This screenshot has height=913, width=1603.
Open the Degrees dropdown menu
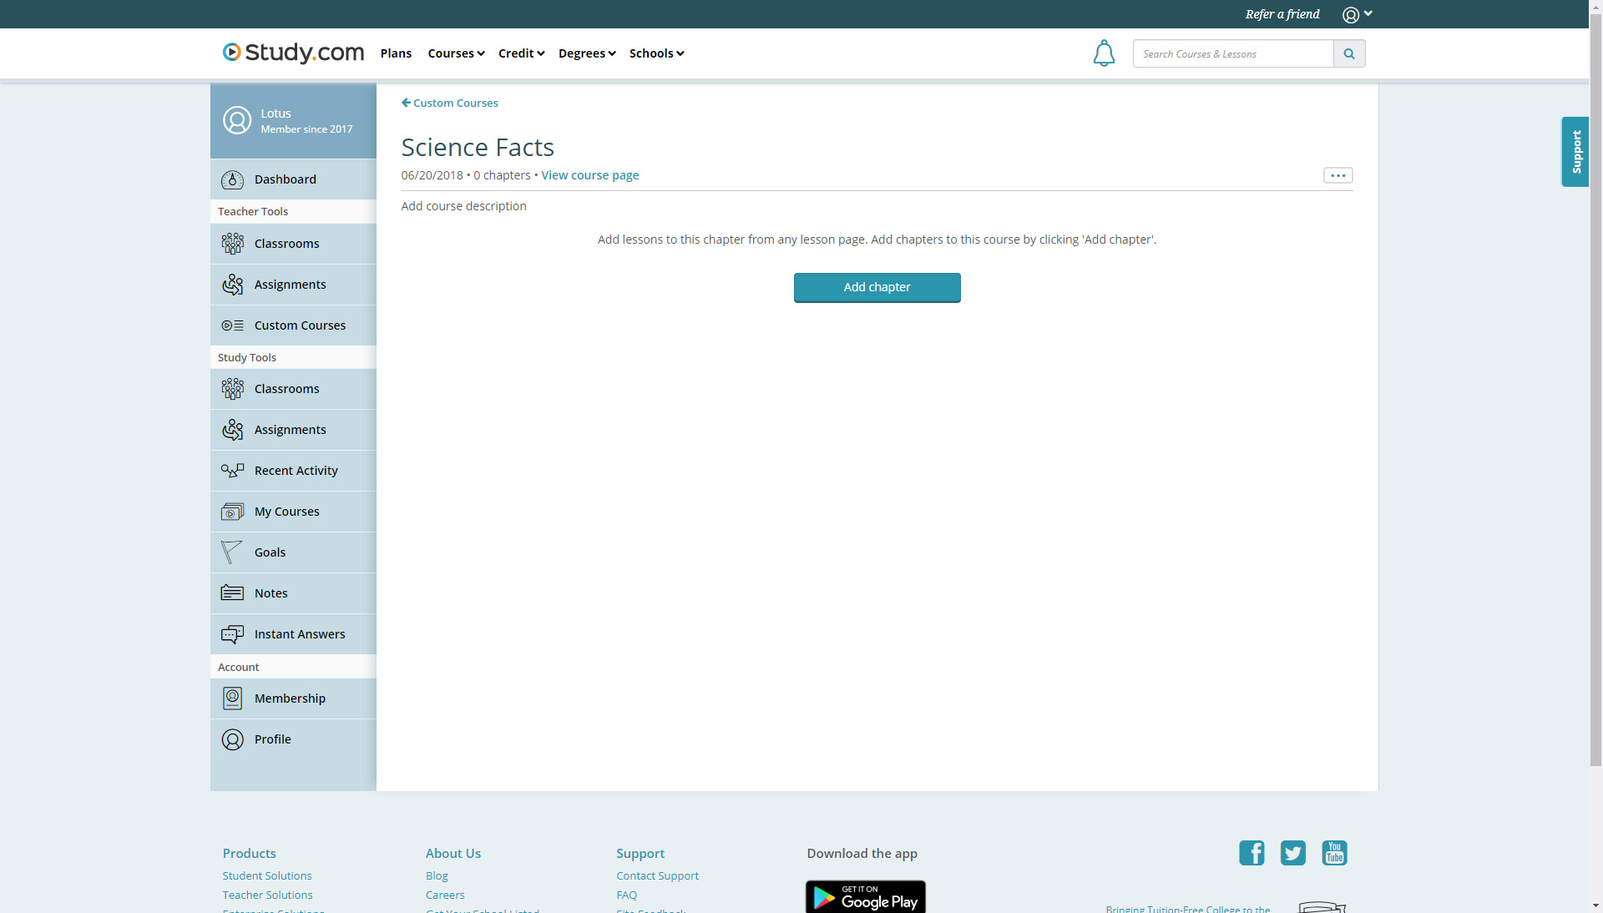pyautogui.click(x=586, y=53)
